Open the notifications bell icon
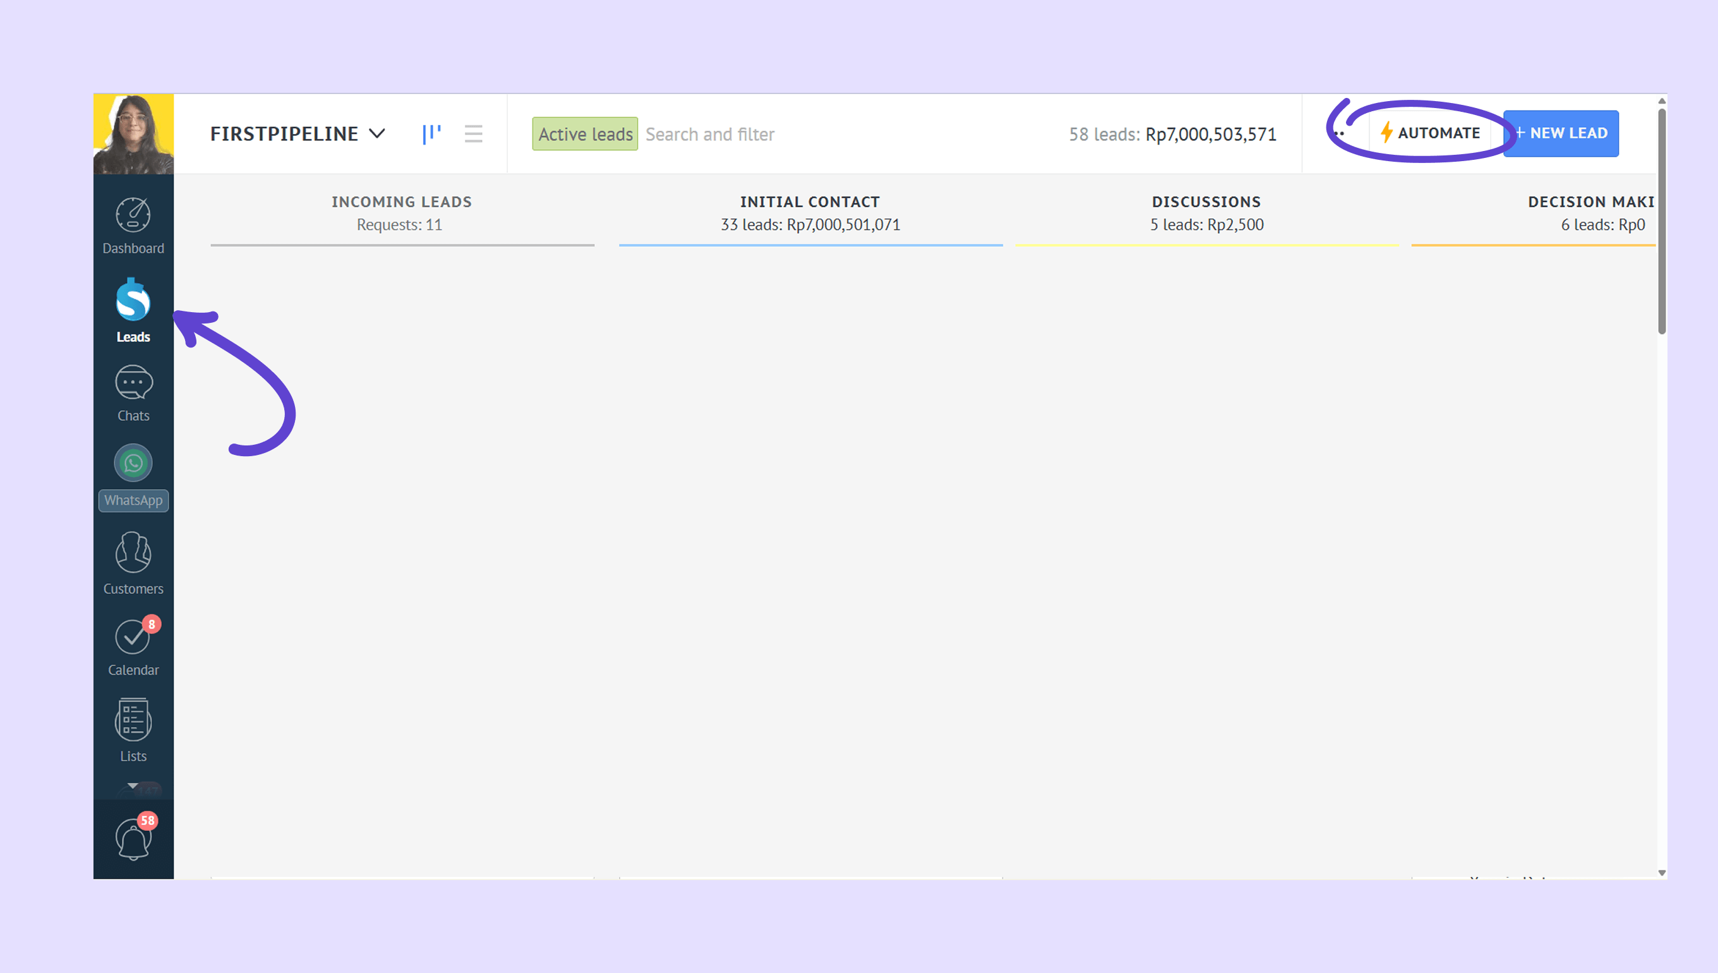The image size is (1718, 973). [133, 838]
